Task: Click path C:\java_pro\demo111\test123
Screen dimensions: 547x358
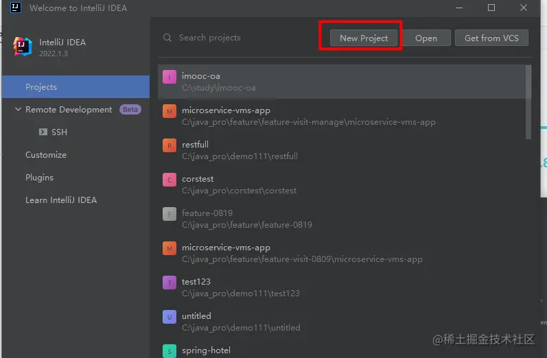Action: [241, 294]
